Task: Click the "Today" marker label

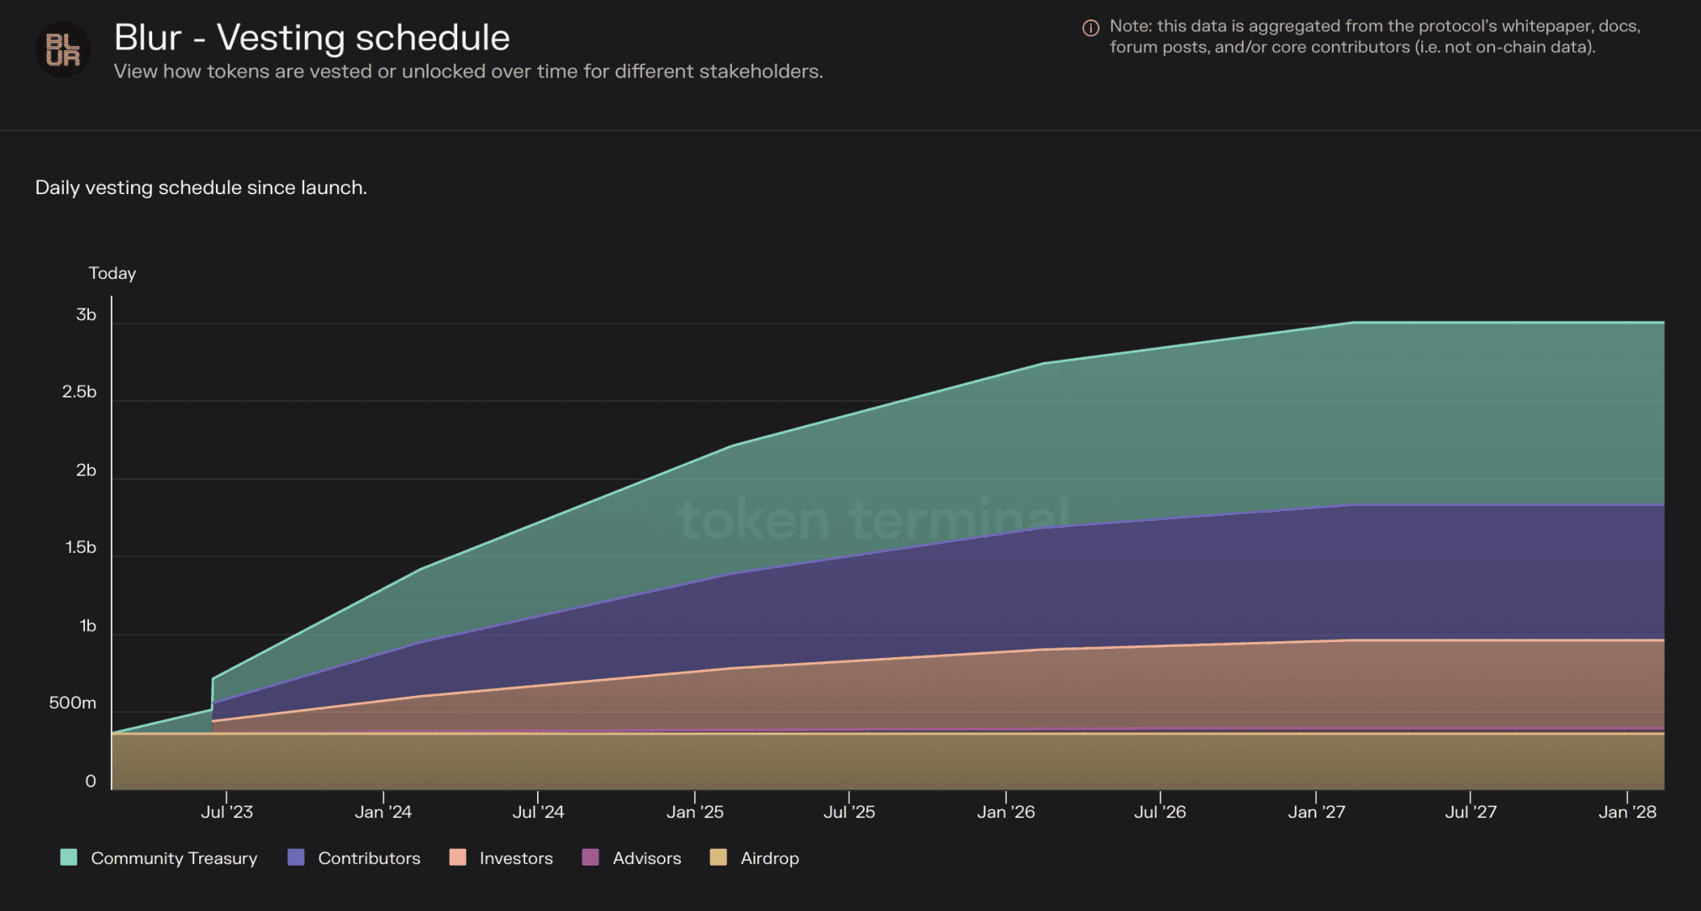Action: click(113, 273)
